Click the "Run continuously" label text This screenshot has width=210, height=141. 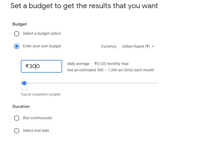point(38,118)
